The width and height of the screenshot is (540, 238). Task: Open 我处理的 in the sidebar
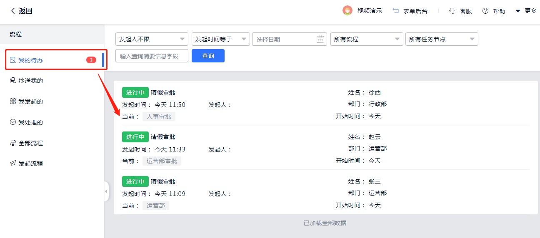click(30, 122)
